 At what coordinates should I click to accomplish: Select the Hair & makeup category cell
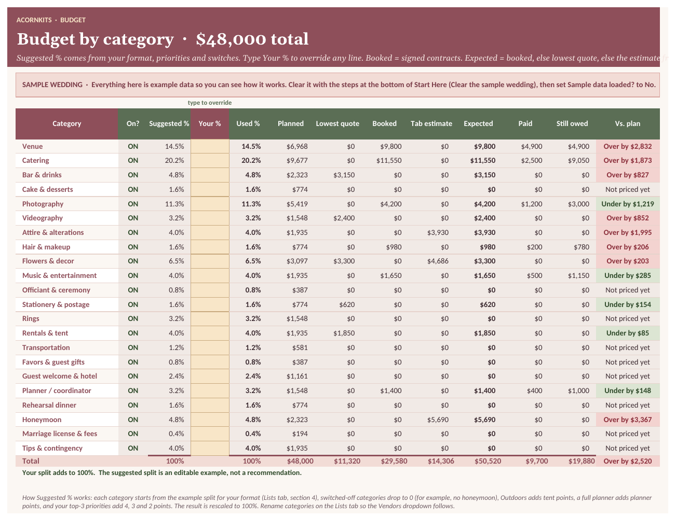pyautogui.click(x=67, y=247)
